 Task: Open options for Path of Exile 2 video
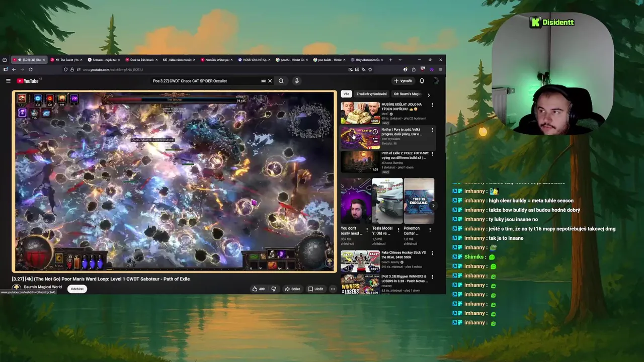[x=432, y=154]
